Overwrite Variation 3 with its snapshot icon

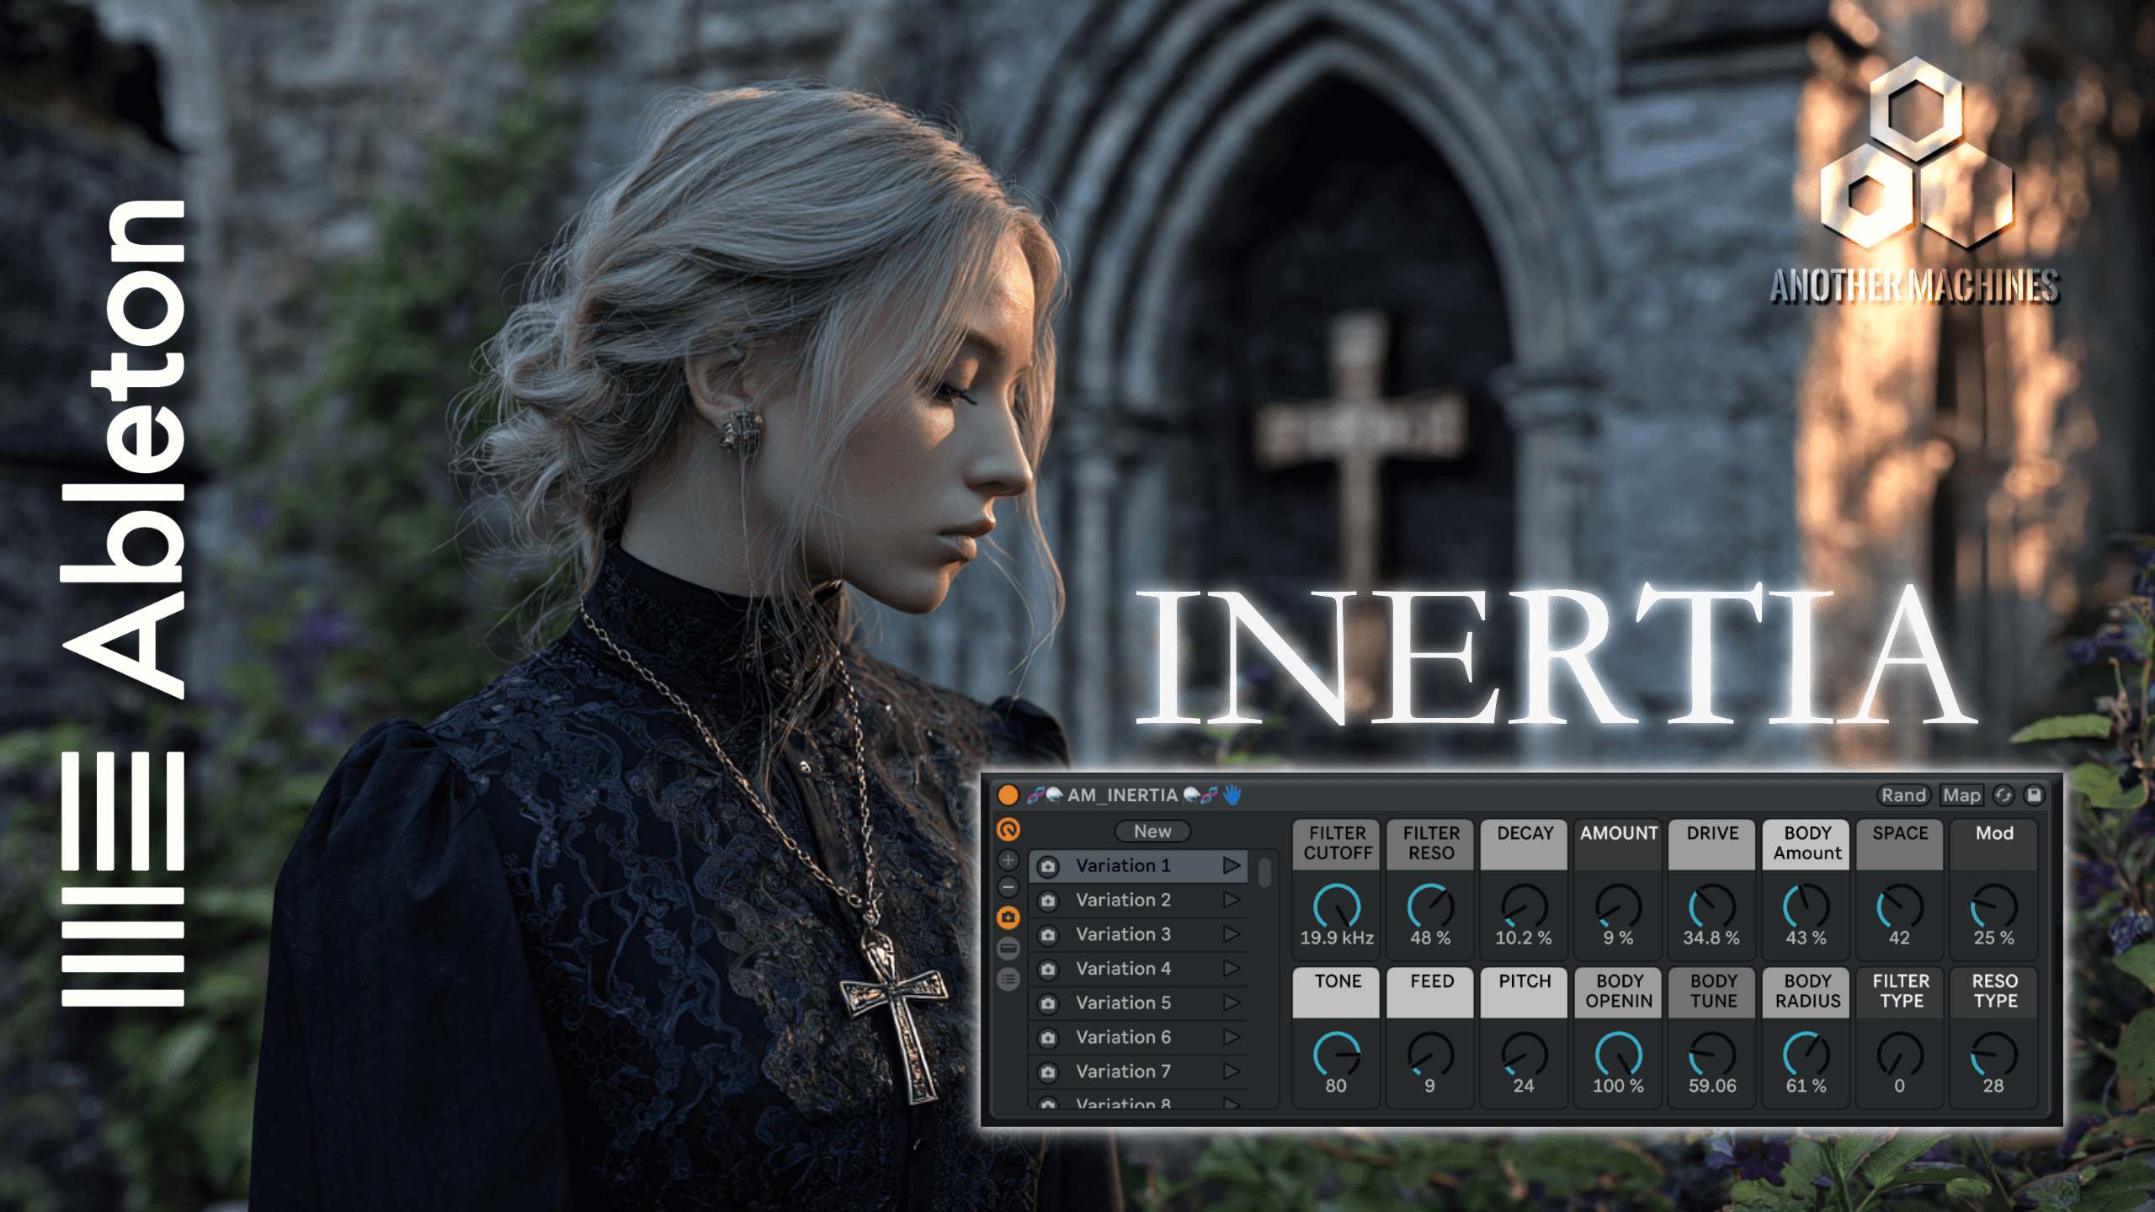click(1048, 934)
